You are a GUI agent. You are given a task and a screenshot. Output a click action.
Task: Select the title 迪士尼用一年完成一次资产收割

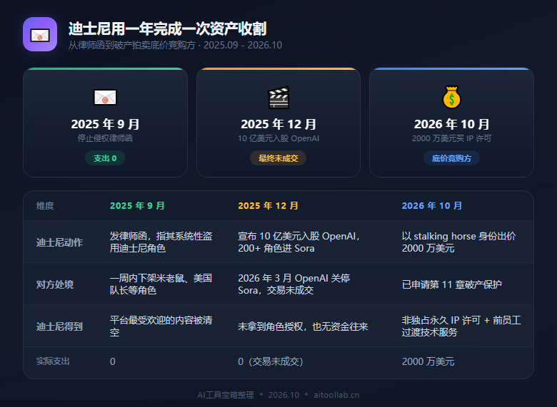(x=167, y=29)
